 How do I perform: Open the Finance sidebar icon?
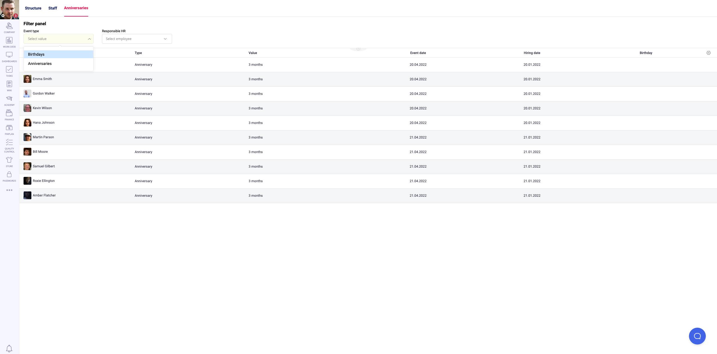(x=9, y=115)
